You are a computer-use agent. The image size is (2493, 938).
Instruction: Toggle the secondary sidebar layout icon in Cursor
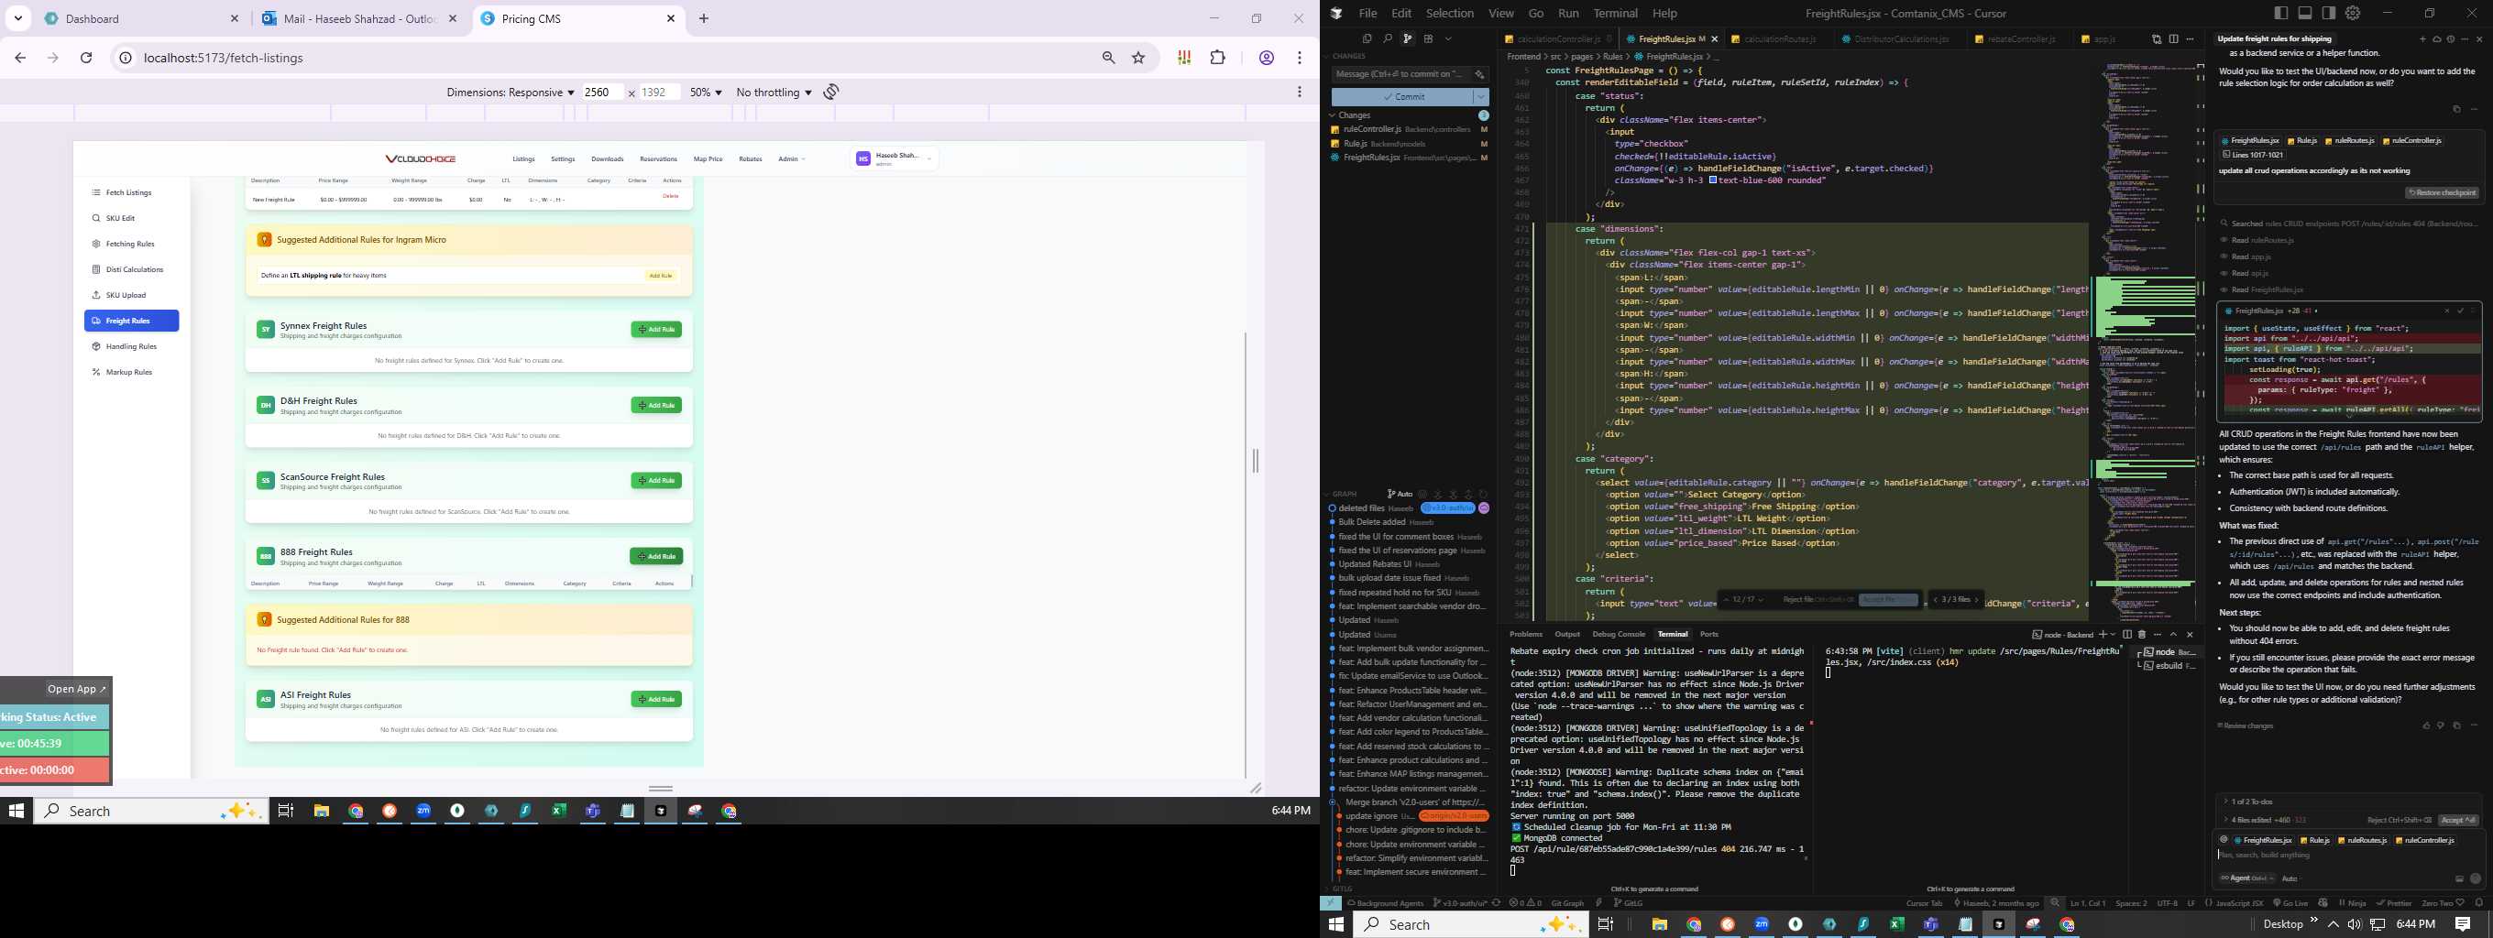(2330, 13)
